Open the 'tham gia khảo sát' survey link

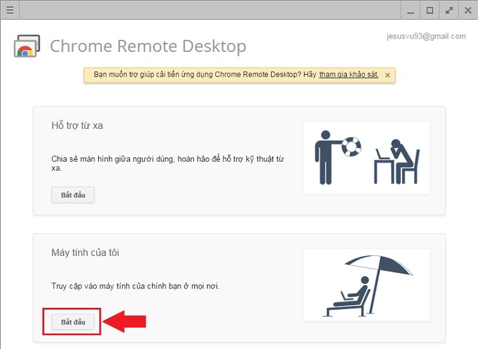point(349,75)
